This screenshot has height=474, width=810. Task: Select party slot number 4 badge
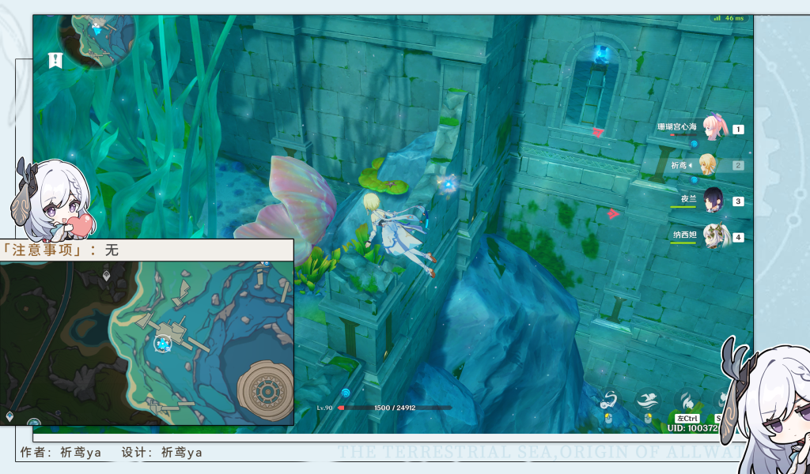click(x=738, y=237)
